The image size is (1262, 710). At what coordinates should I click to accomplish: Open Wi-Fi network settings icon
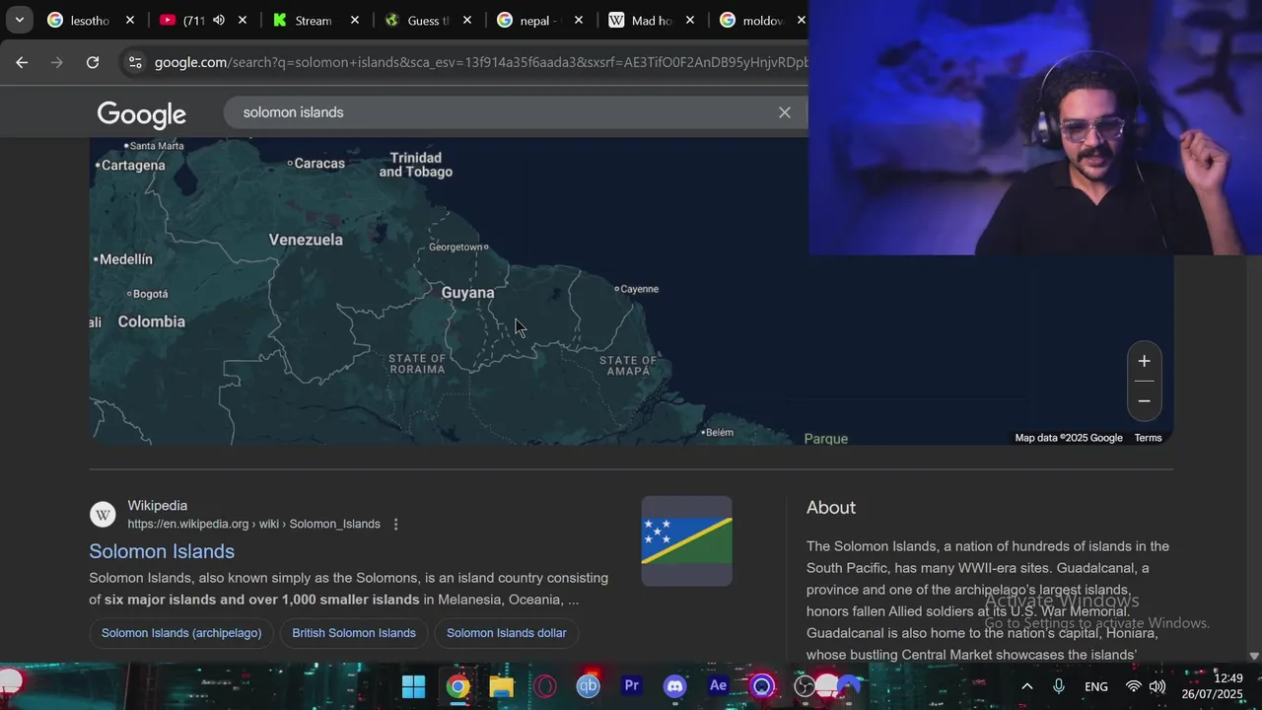coord(1134,686)
